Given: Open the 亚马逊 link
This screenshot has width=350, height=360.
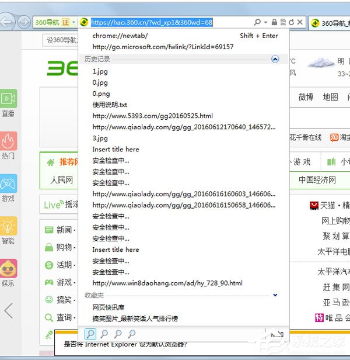Looking at the screenshot, I should pyautogui.click(x=336, y=302).
